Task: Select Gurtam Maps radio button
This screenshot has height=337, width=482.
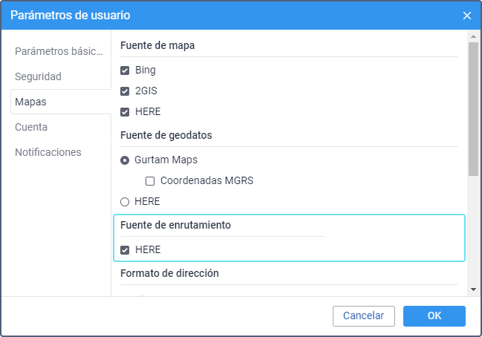Action: click(125, 160)
